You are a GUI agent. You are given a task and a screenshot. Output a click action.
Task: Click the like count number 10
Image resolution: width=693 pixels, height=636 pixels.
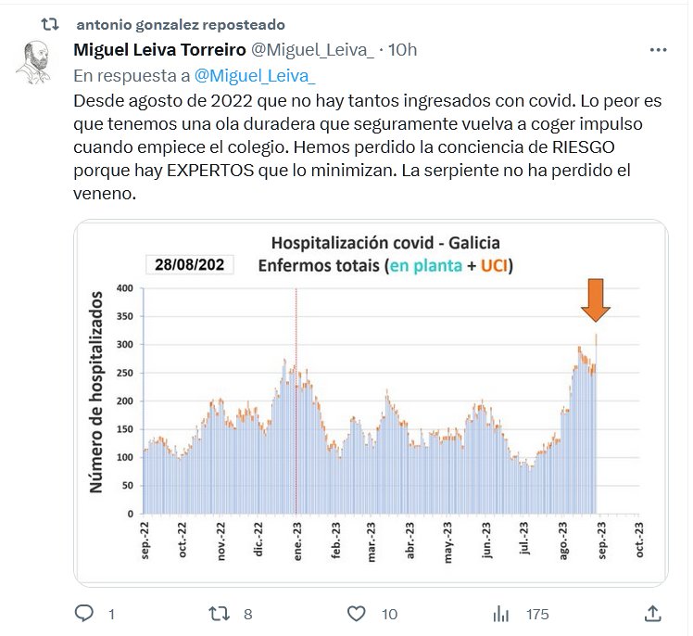389,614
